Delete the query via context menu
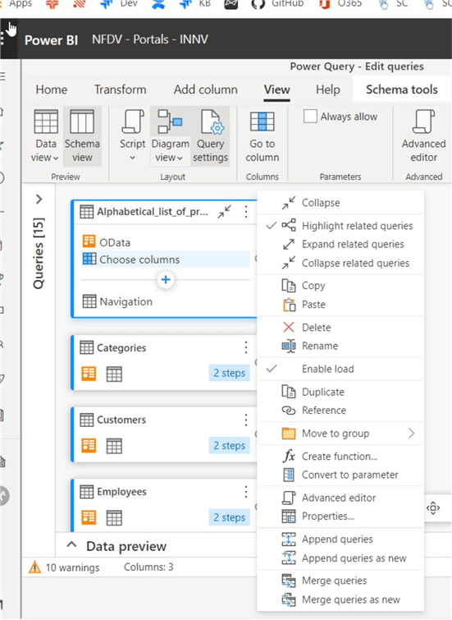Viewport: 452px width, 620px height. click(x=340, y=328)
